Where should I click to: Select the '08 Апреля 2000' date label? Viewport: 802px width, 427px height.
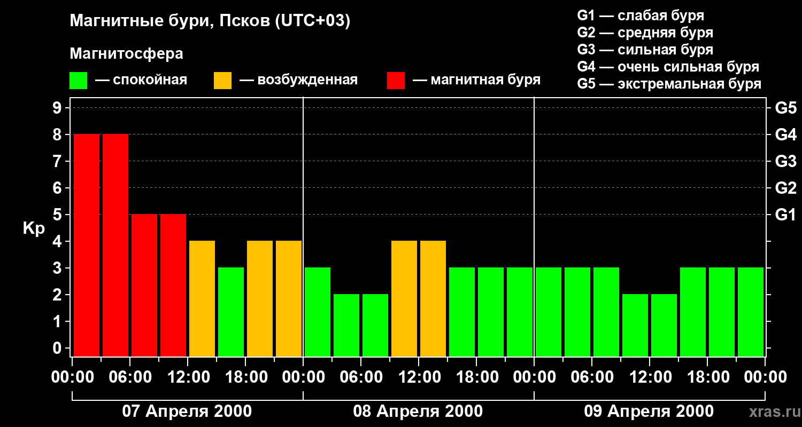click(x=418, y=412)
